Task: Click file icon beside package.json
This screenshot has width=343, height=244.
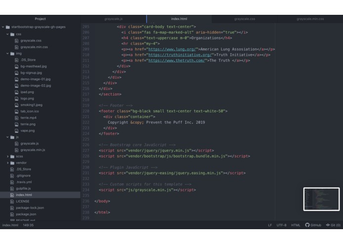Action: (x=12, y=214)
